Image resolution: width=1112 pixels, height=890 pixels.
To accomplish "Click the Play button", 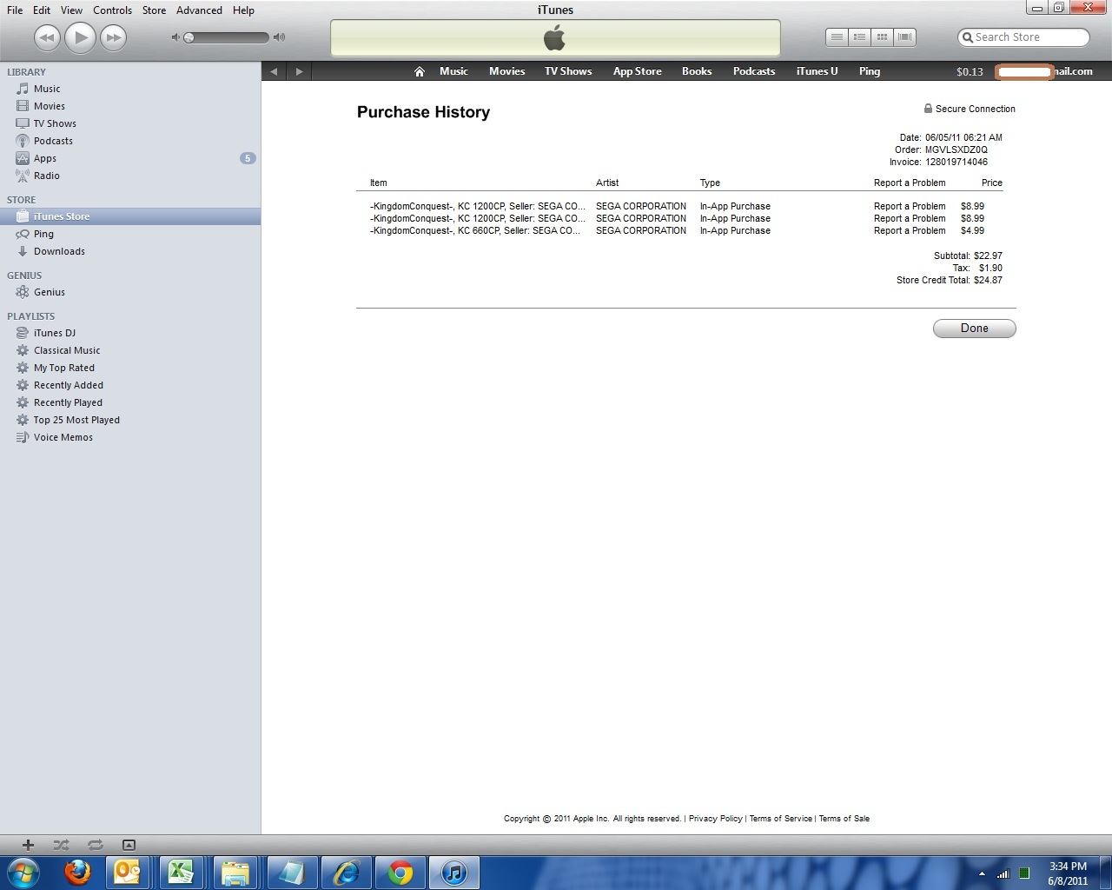I will 80,37.
